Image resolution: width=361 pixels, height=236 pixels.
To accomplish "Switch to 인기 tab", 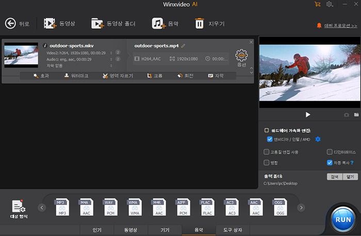I will 97,230.
